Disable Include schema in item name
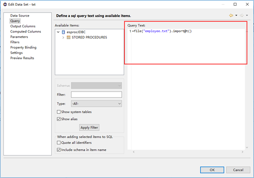The width and height of the screenshot is (254, 178). [x=59, y=150]
